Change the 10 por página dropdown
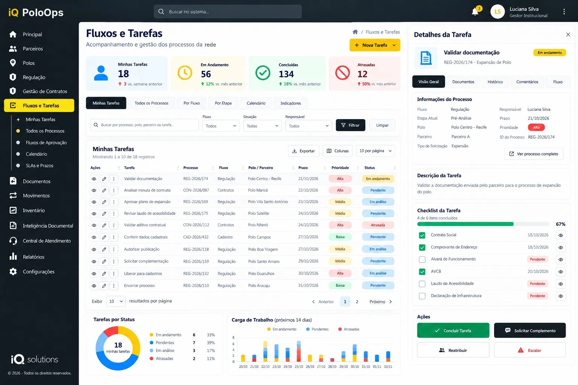 [376, 151]
